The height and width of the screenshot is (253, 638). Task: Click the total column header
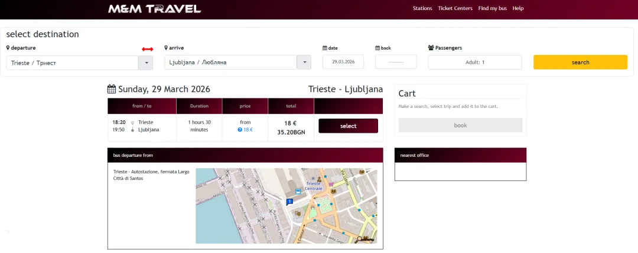(x=291, y=106)
